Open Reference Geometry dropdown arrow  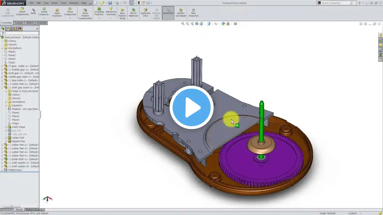[x=111, y=18]
